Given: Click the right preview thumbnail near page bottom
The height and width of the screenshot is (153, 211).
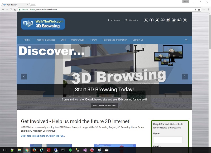Looking at the screenshot, I should pyautogui.click(x=115, y=146).
